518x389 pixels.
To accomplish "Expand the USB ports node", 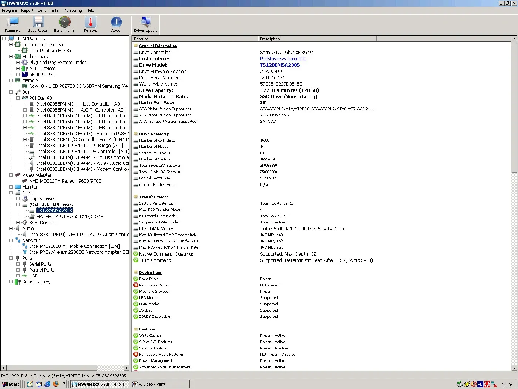I will point(18,276).
